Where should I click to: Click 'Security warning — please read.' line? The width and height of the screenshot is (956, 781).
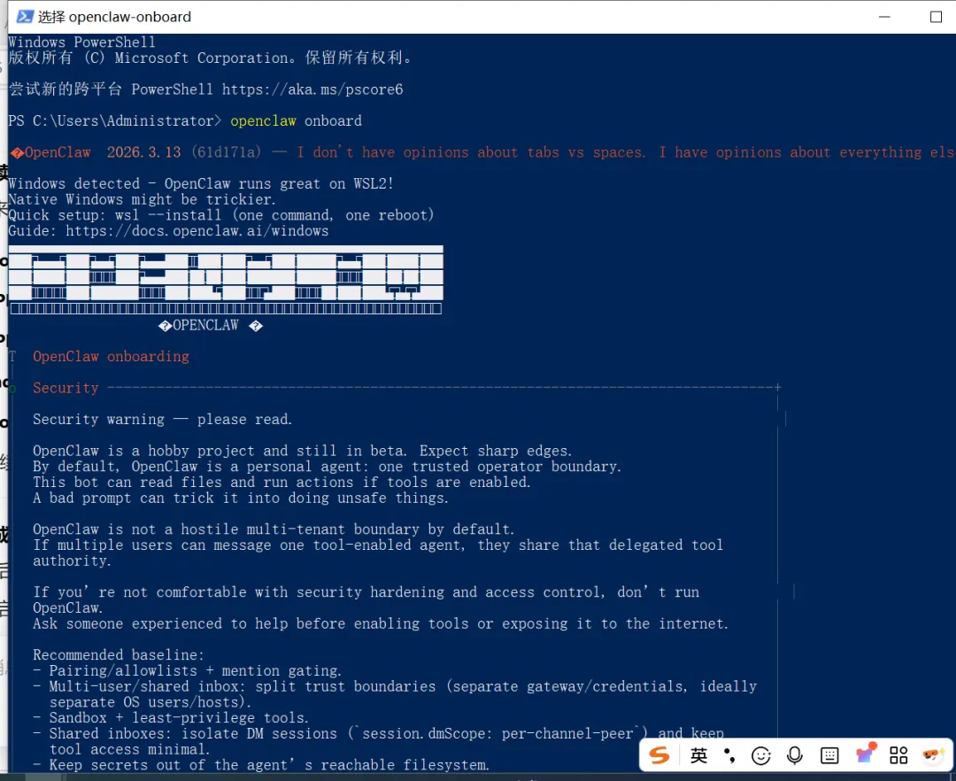[162, 420]
